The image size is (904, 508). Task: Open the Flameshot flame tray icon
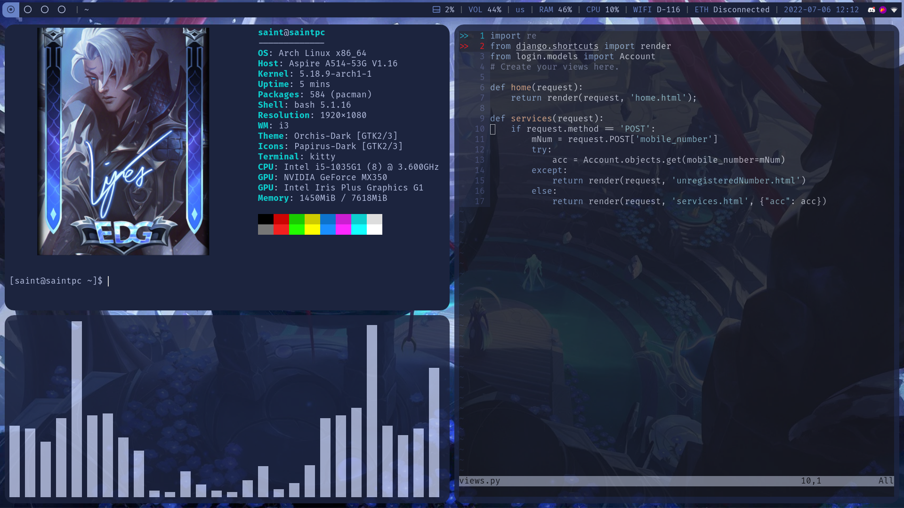pyautogui.click(x=883, y=9)
